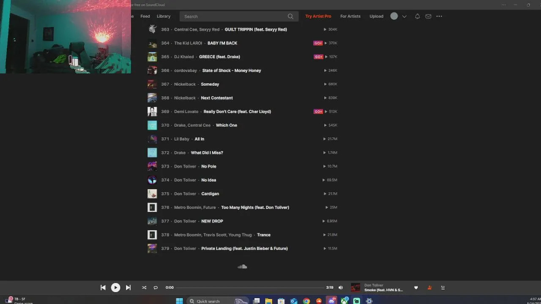Seek along the track progress bar

[250, 288]
